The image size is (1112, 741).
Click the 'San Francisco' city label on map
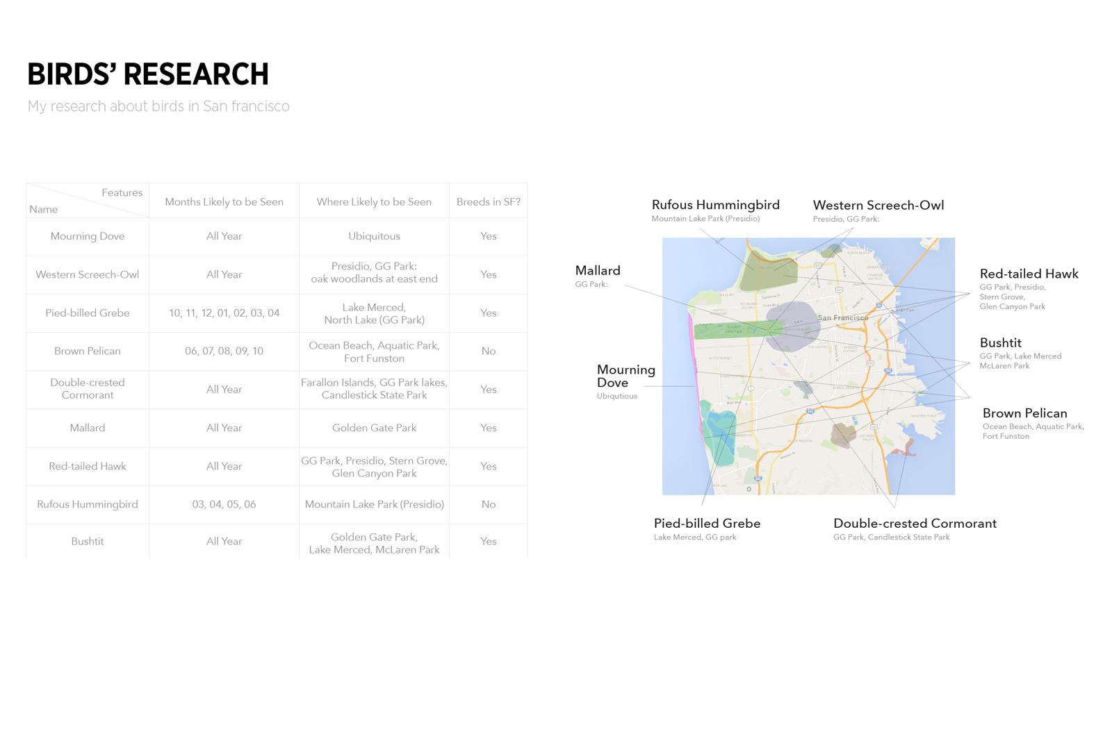tap(842, 318)
